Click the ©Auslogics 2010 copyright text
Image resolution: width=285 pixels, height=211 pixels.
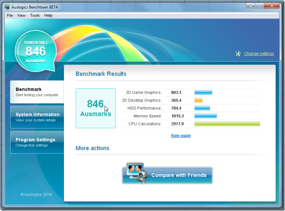(36, 194)
